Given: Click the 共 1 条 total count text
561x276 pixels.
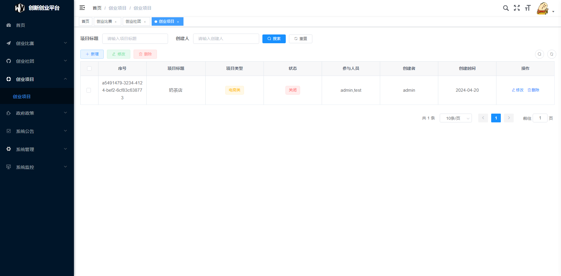Looking at the screenshot, I should (x=428, y=118).
